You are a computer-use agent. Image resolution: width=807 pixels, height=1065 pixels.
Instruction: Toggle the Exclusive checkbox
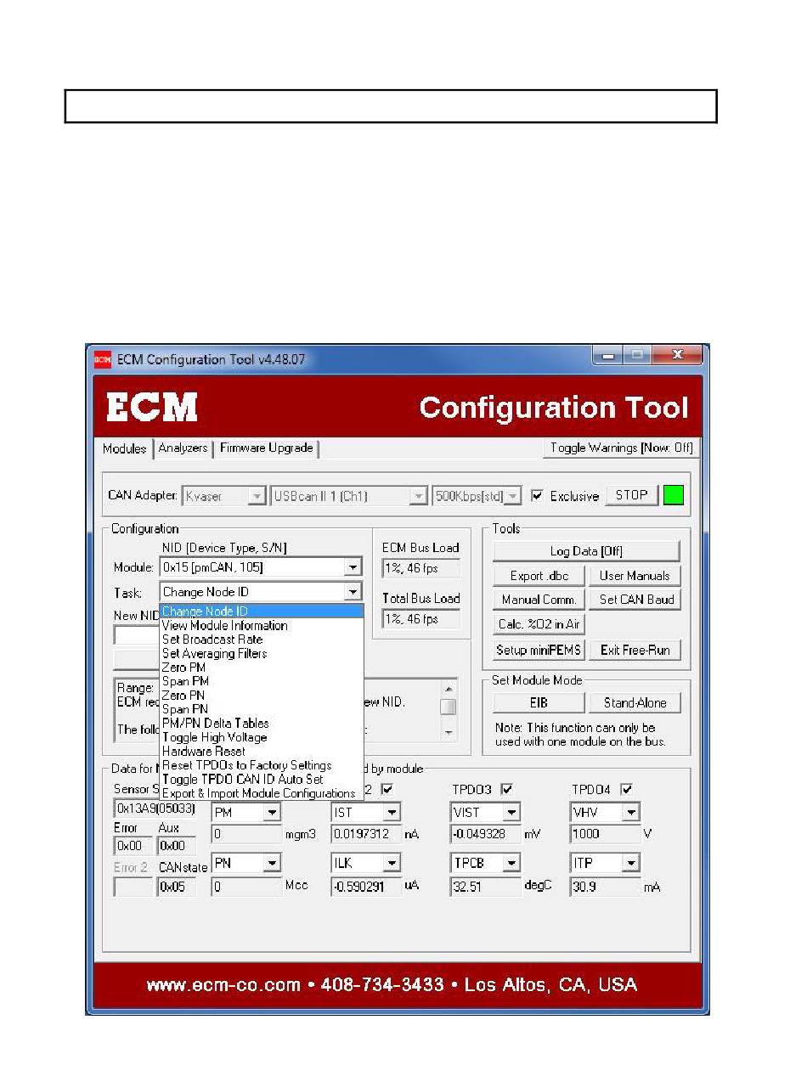[538, 496]
